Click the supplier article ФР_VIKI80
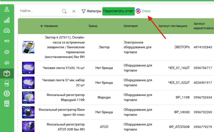This screenshot has height=132, width=214. coord(182,112)
